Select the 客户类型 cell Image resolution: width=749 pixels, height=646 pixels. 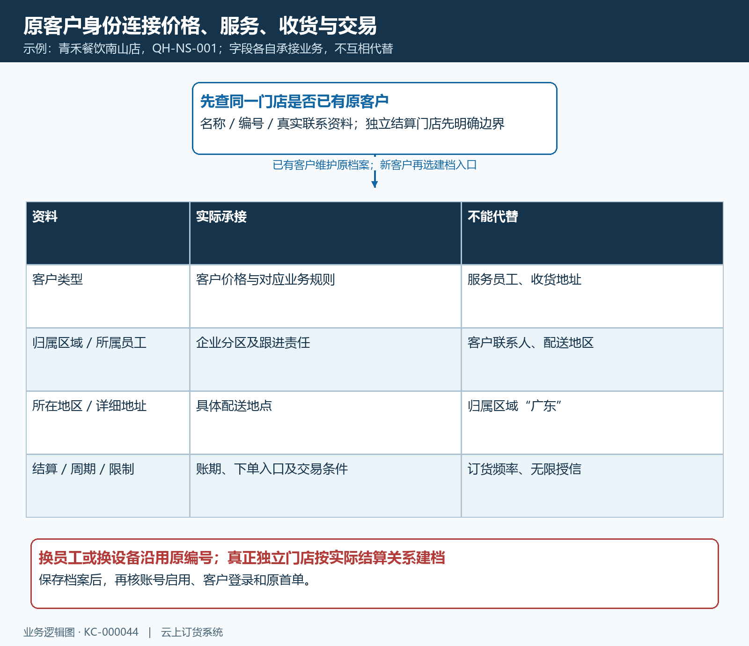click(108, 296)
